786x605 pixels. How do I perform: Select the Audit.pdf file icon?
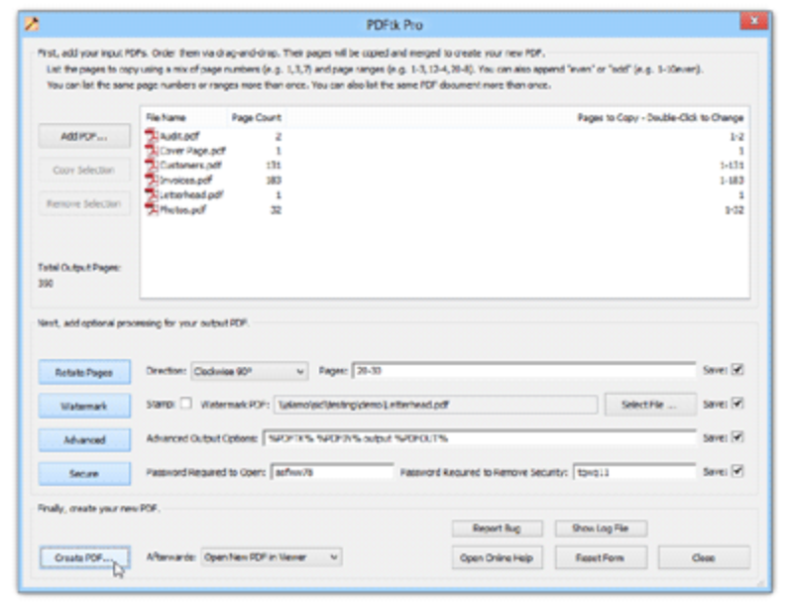pos(152,136)
